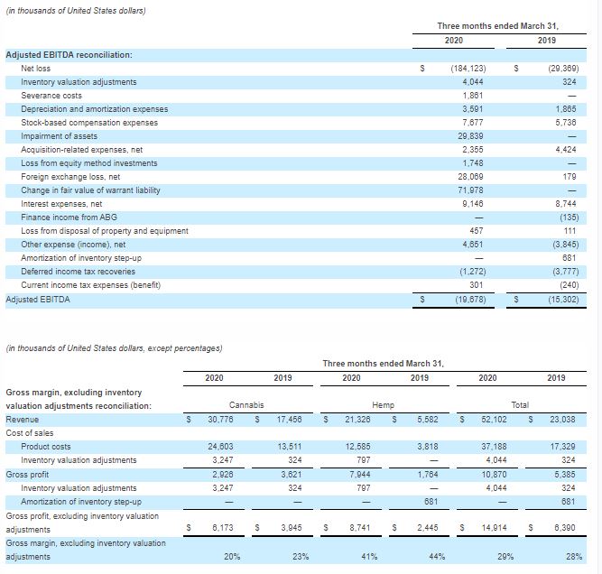This screenshot has width=602, height=574.
Task: Click the "Adjusted EBITDA reconciliation:" heading
Action: [69, 55]
